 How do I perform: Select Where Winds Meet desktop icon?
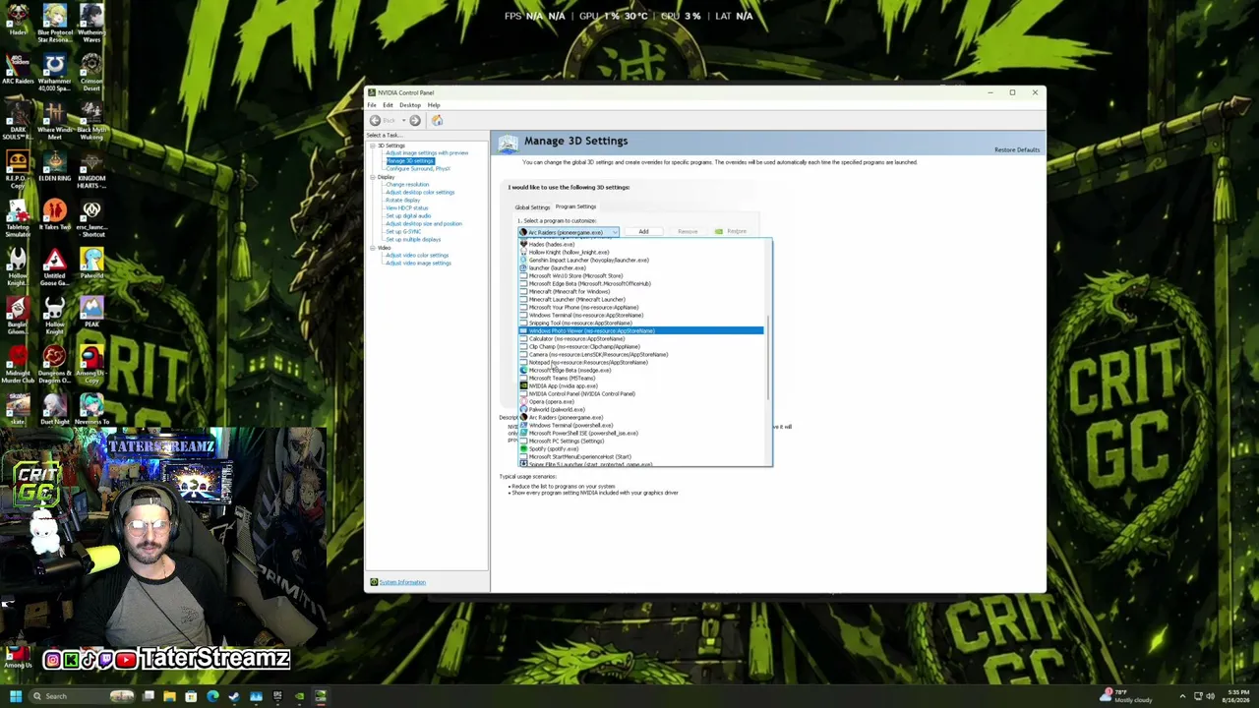coord(54,121)
